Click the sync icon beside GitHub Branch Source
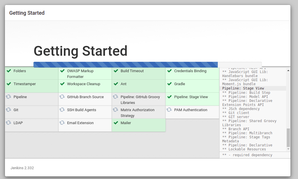Viewport: 298px width, 179px height. click(x=62, y=97)
